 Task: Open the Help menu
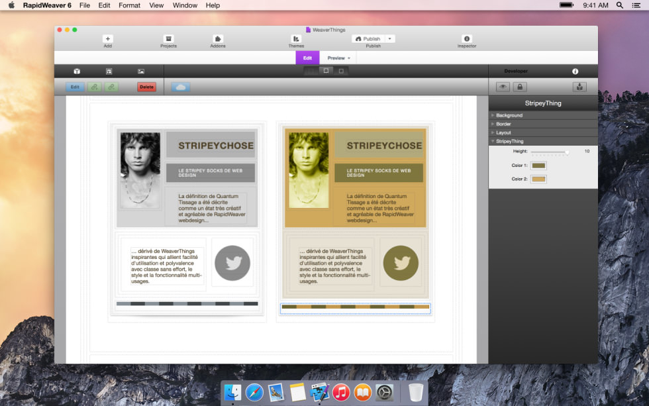213,5
